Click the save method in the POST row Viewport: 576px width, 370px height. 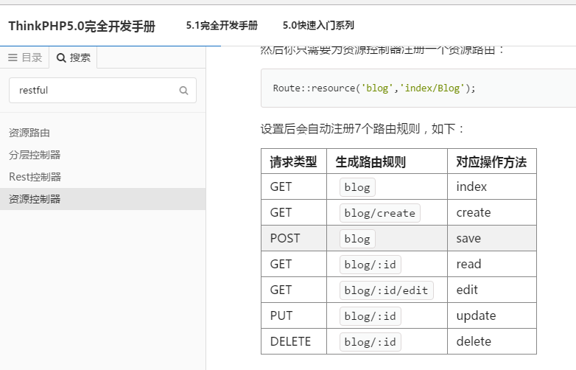[x=468, y=238]
